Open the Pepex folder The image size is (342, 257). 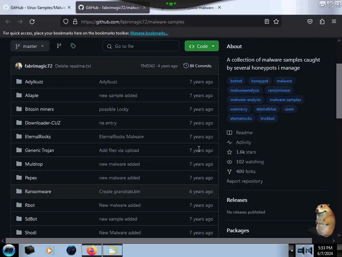point(31,178)
